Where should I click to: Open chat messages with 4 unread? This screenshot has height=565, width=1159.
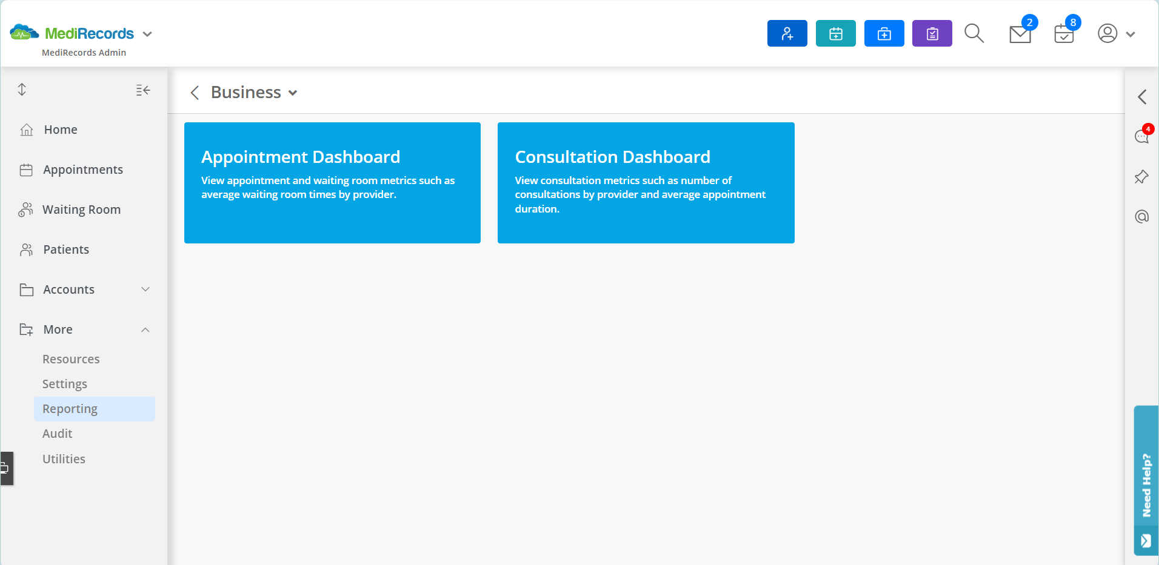point(1142,136)
